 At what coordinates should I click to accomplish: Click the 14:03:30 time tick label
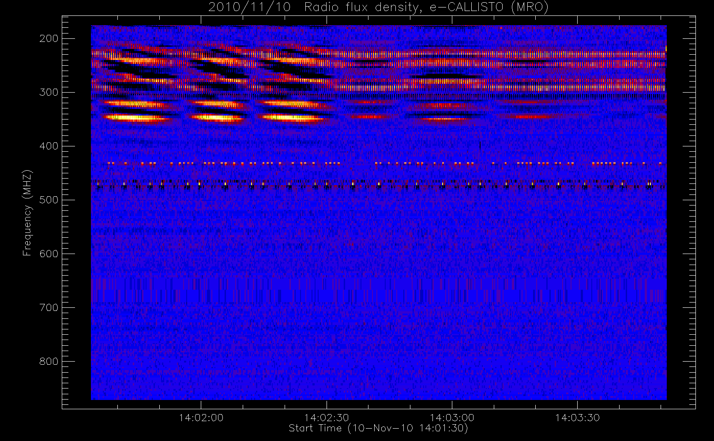(577, 418)
